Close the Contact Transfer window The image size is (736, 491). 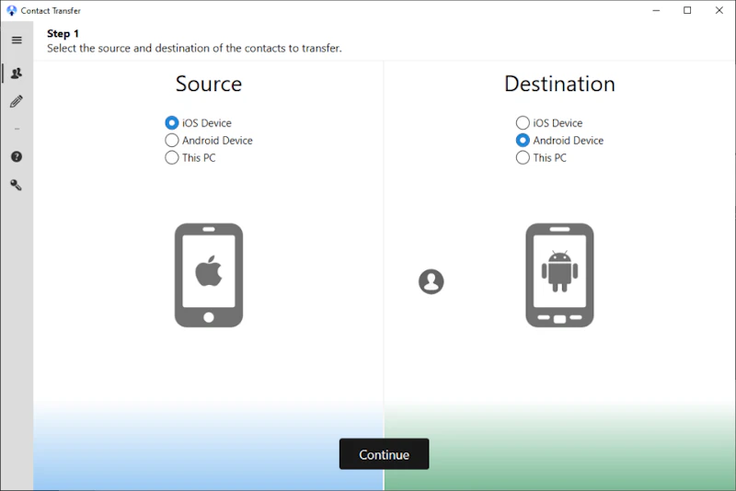point(719,10)
